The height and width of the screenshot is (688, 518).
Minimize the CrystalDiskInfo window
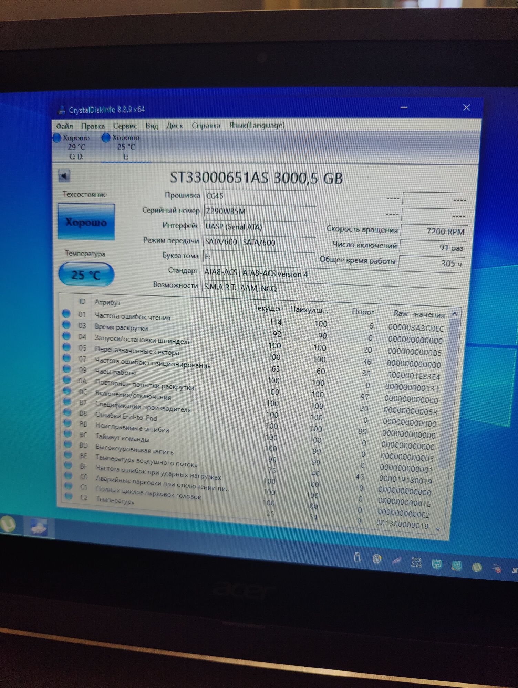pos(404,108)
